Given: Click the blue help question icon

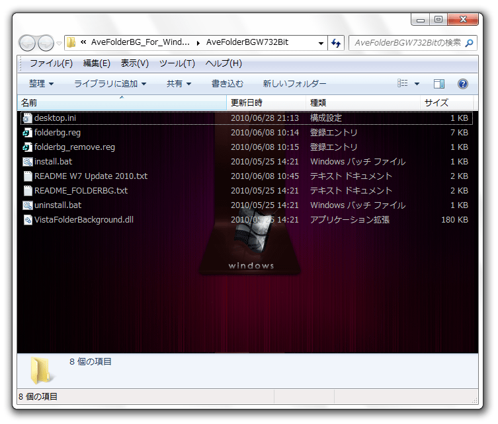Looking at the screenshot, I should tap(463, 84).
